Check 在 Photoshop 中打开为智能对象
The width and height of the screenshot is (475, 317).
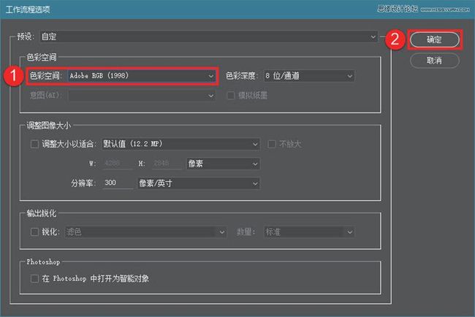[34, 278]
